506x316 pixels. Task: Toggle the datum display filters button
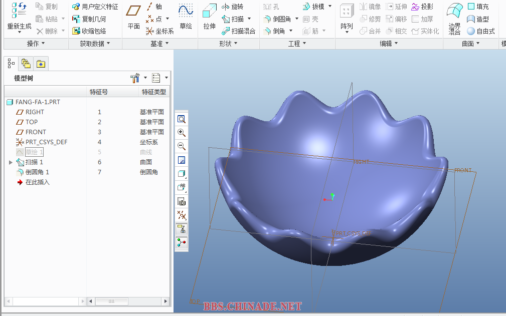(182, 215)
